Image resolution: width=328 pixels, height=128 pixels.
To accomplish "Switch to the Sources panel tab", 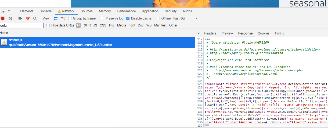I will (x=86, y=11).
